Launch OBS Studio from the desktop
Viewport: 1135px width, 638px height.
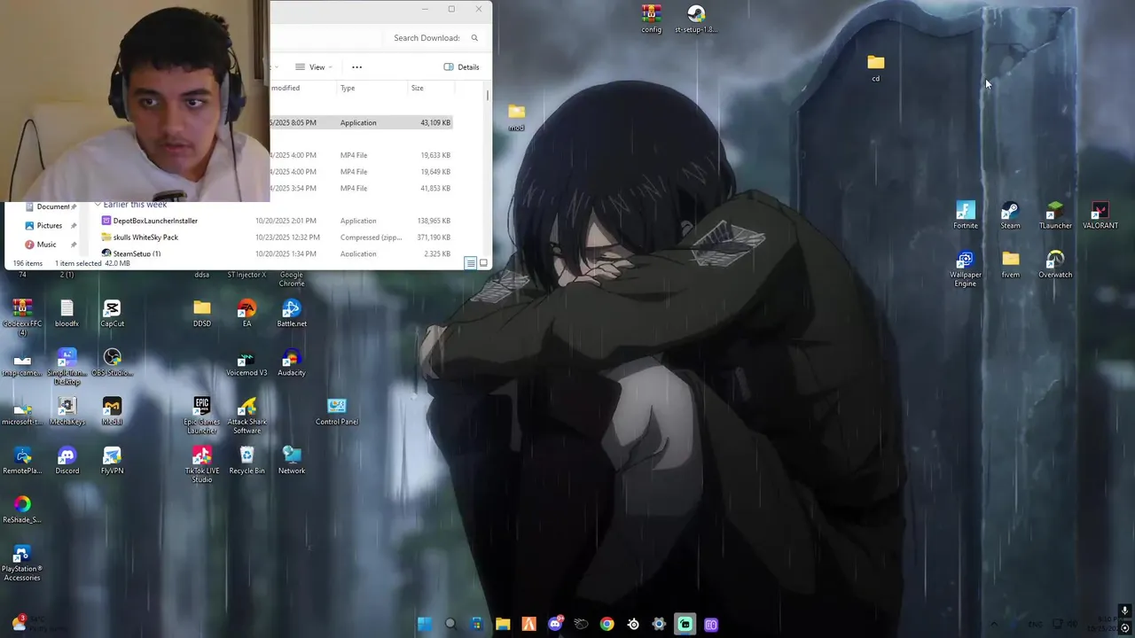coord(112,362)
